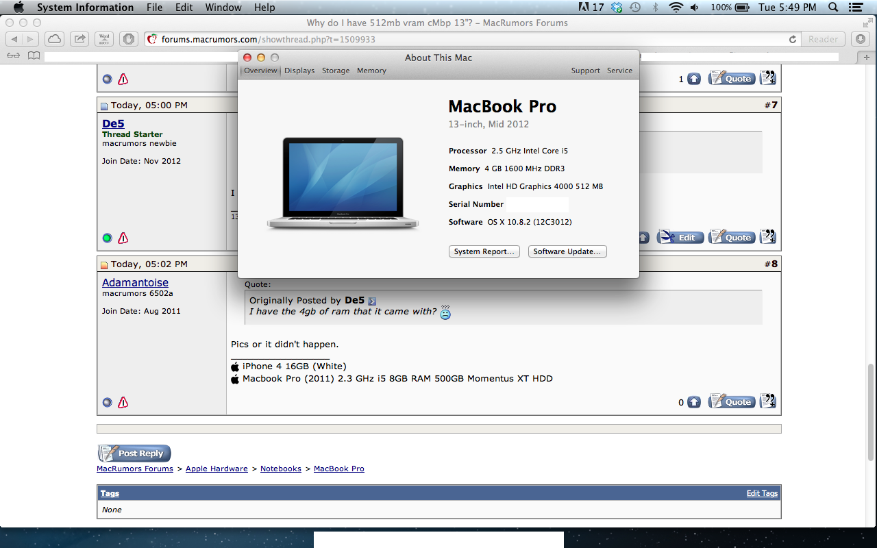
Task: Click the disabled Reader button
Action: coord(823,39)
